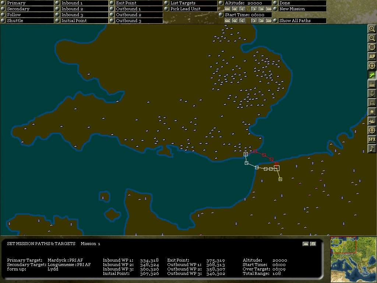Select the Shuttle radio button
Image resolution: width=377 pixels, height=283 pixels.
click(x=3, y=21)
